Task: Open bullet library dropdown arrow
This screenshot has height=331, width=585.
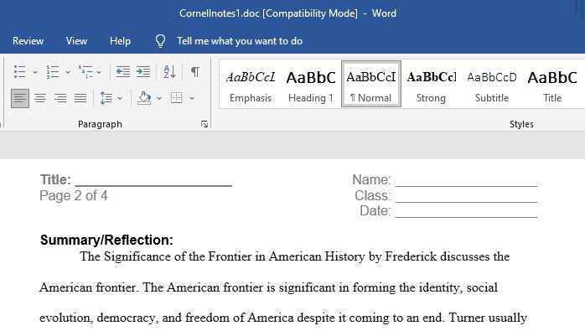Action: click(x=35, y=72)
